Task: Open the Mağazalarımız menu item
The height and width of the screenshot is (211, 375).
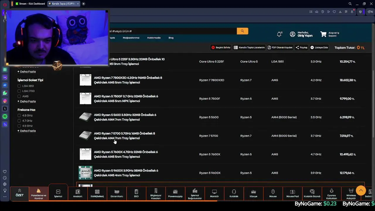Action: (131, 38)
